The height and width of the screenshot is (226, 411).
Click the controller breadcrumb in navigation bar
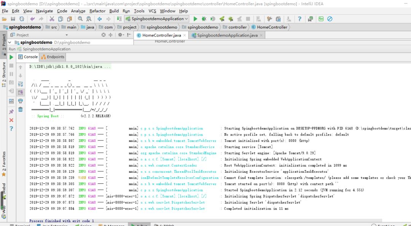click(x=234, y=27)
